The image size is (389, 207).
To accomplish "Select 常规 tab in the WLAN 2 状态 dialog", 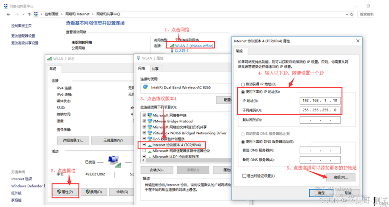I will click(x=53, y=69).
